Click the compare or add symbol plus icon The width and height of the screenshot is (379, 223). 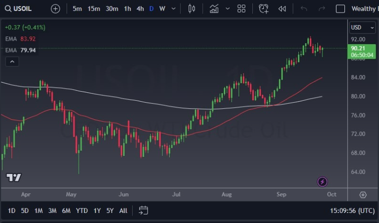[x=55, y=9]
